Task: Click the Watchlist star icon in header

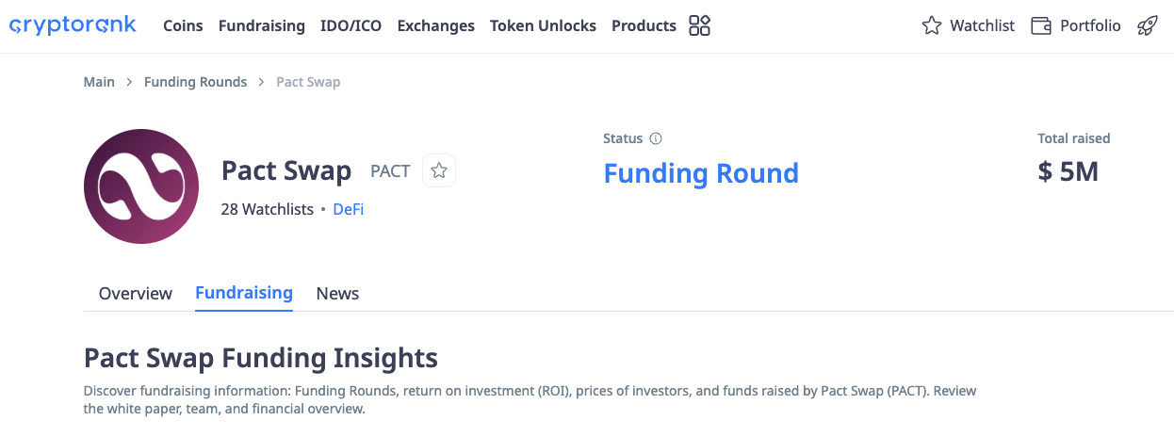Action: tap(932, 26)
